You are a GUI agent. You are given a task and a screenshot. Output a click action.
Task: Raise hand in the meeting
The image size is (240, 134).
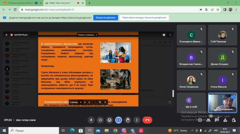pos(128,120)
